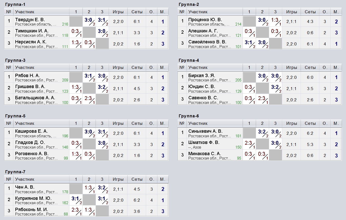Click participant Твердун Е. В. in Группа-1
The height and width of the screenshot is (220, 346).
click(30, 20)
